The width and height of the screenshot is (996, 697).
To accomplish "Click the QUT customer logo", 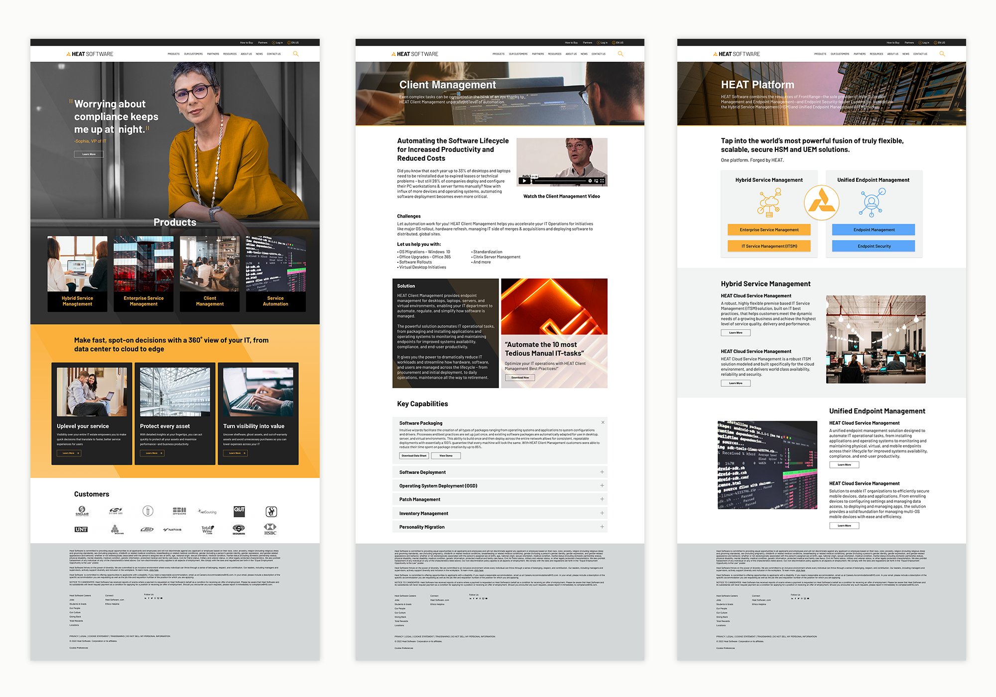I will [x=240, y=511].
